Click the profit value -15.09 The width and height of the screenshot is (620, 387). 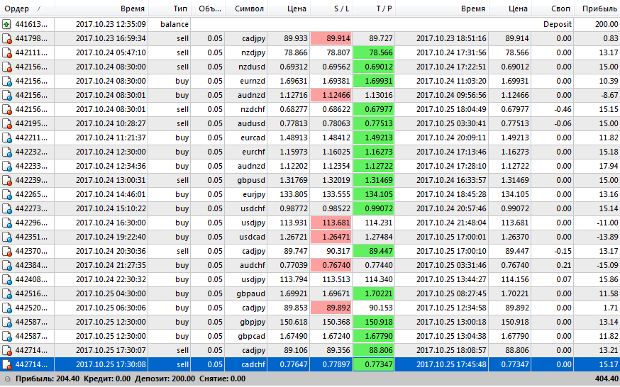[607, 266]
